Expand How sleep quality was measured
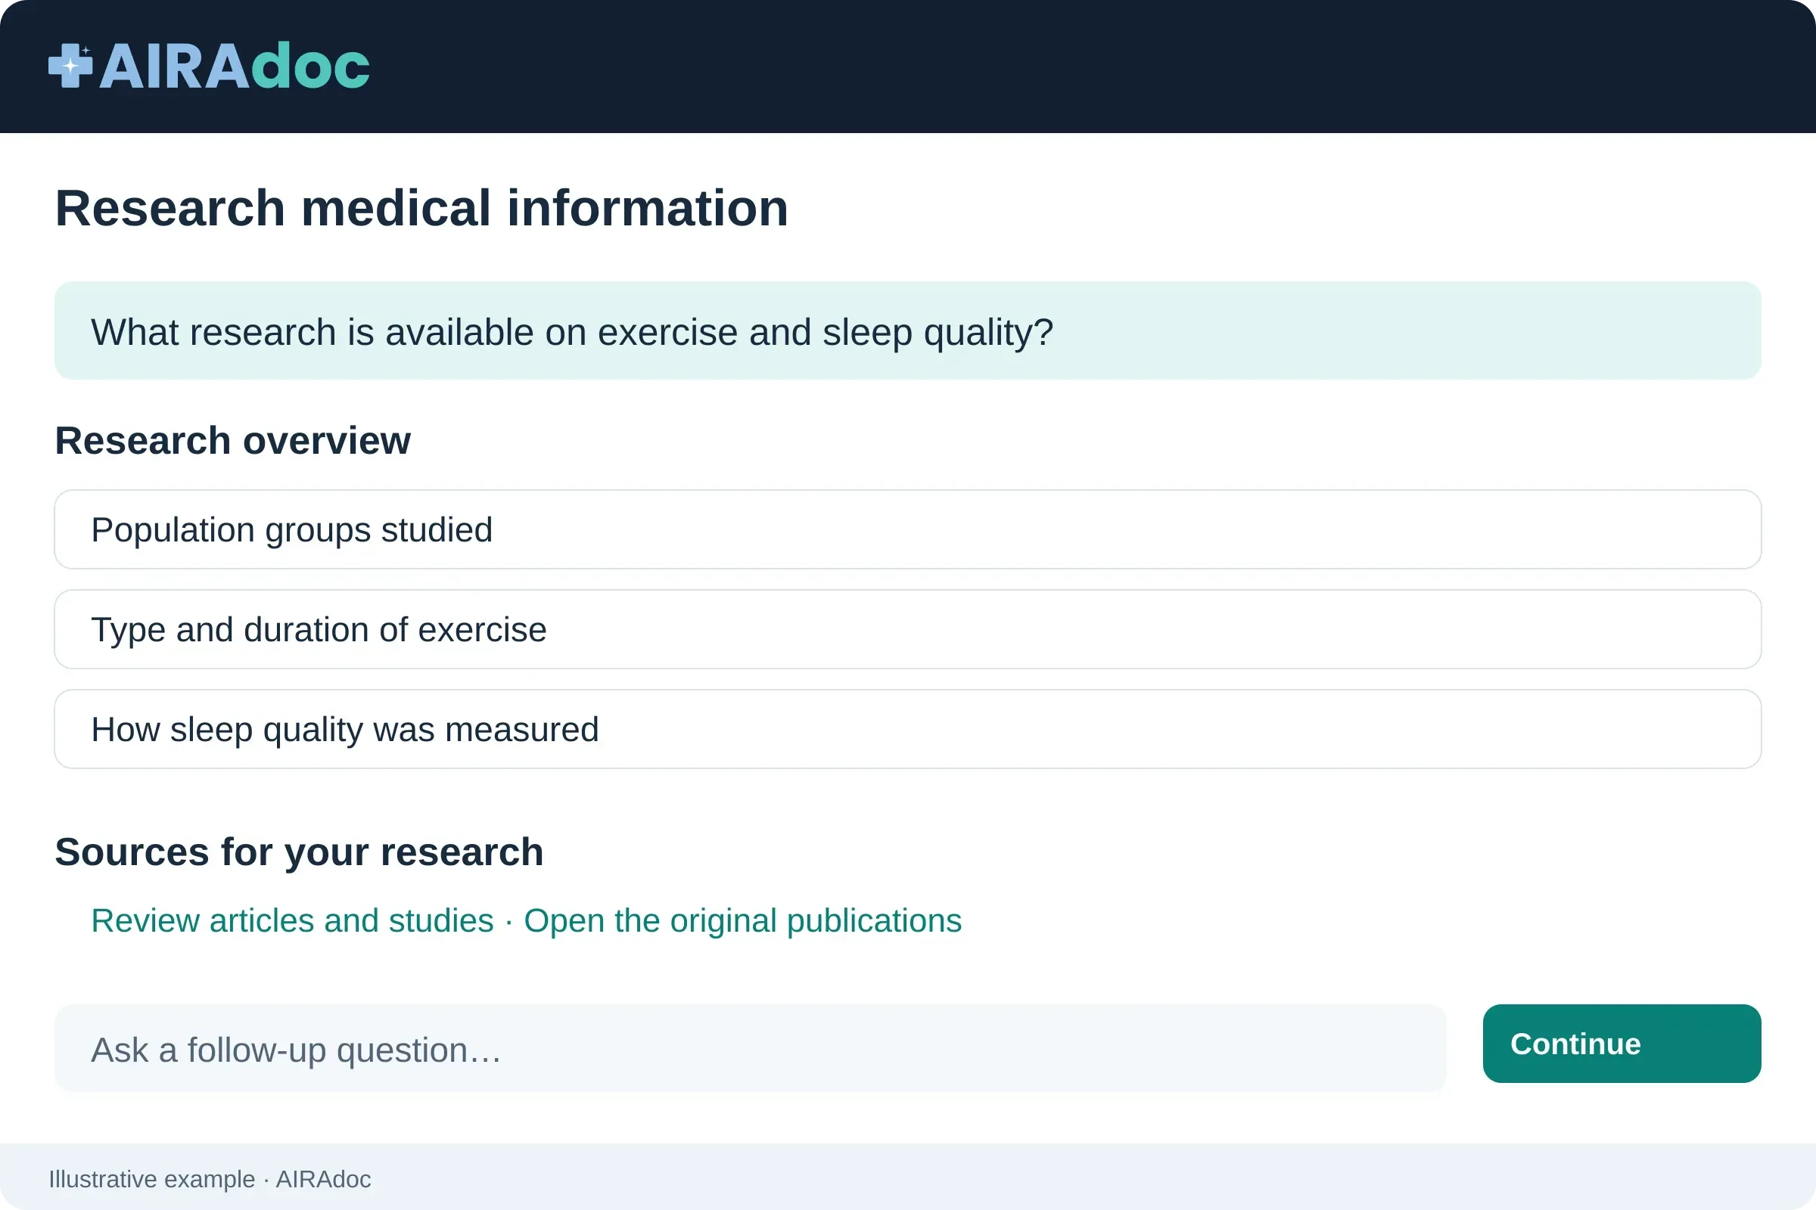This screenshot has width=1816, height=1210. [x=907, y=729]
